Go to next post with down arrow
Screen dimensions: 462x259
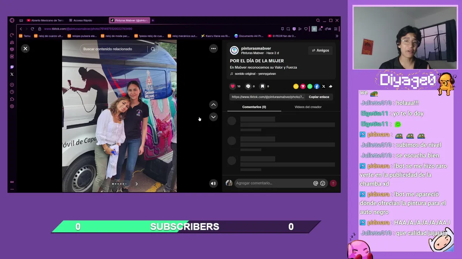(213, 117)
